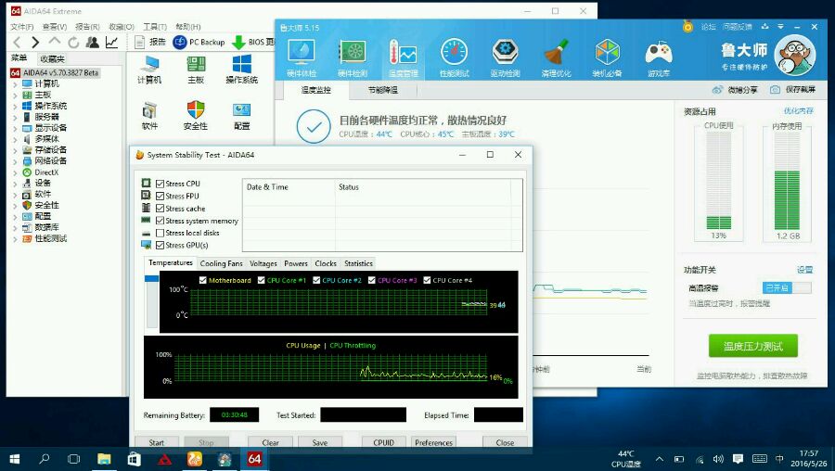Click AIDA64 forward navigation arrow
835x471 pixels.
[35, 42]
